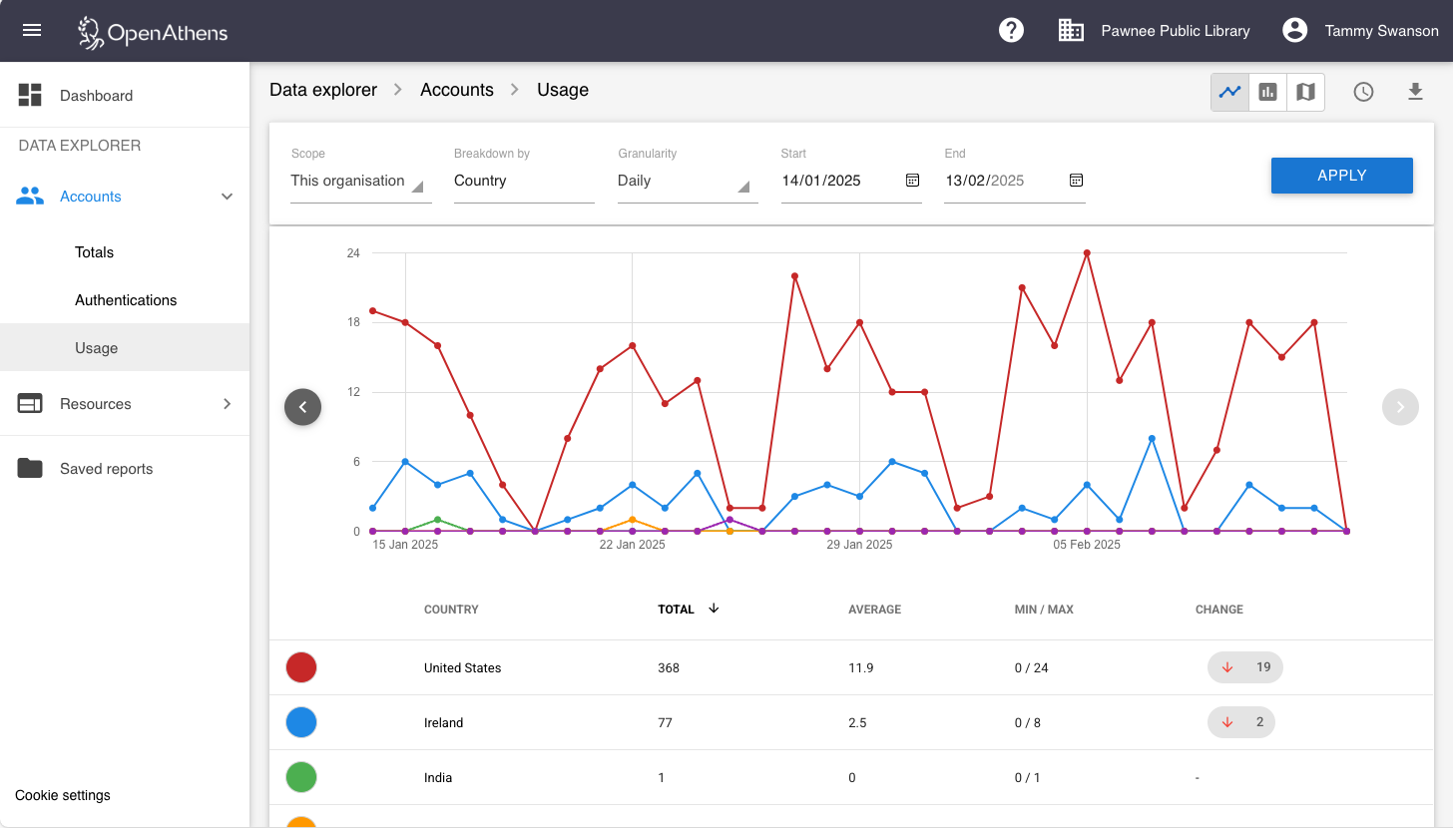Open the Pawnee Public Library organisation switcher
This screenshot has width=1453, height=828.
(x=1155, y=30)
